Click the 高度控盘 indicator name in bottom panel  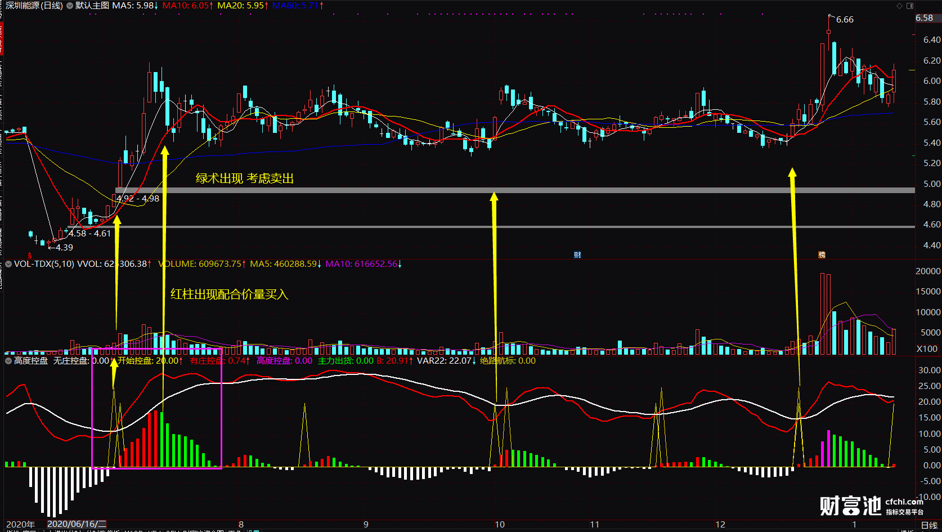pyautogui.click(x=31, y=361)
